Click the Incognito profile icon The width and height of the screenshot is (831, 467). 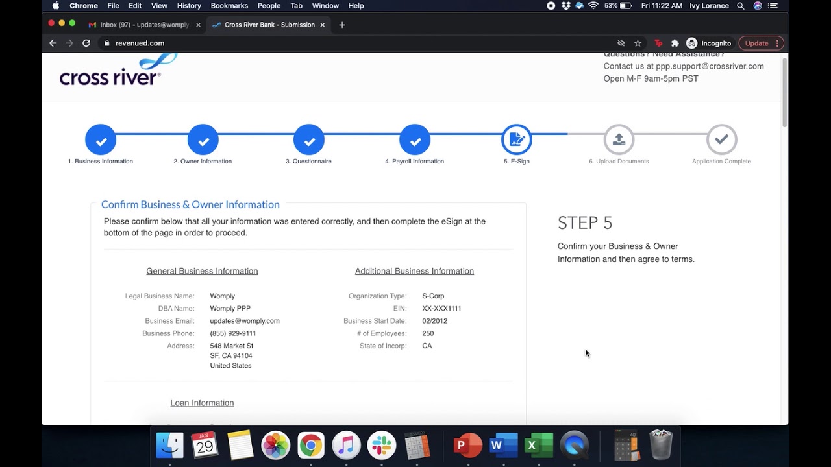pos(709,43)
